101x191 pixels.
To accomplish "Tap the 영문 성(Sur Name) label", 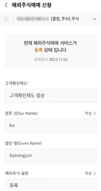I will tap(21, 113).
